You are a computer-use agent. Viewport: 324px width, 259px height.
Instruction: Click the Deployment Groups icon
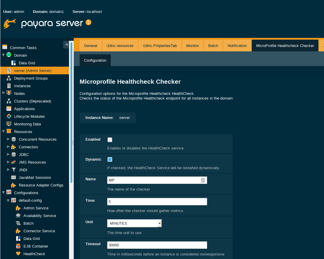point(9,78)
